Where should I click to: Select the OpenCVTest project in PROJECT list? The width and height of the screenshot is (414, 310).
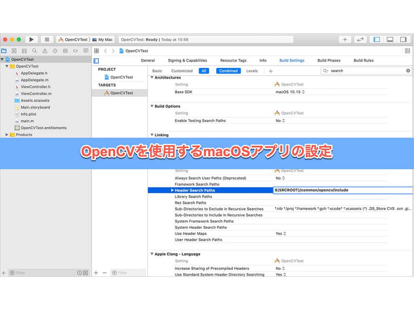click(119, 77)
